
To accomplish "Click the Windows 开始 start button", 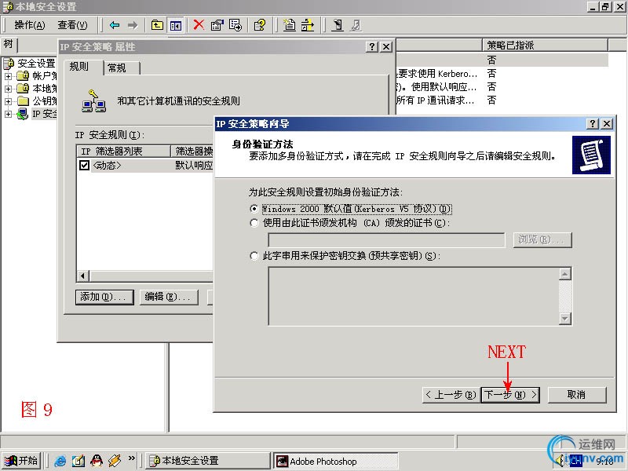I will [x=21, y=461].
